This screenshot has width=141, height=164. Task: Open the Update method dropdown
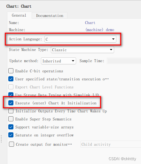[x=59, y=61]
